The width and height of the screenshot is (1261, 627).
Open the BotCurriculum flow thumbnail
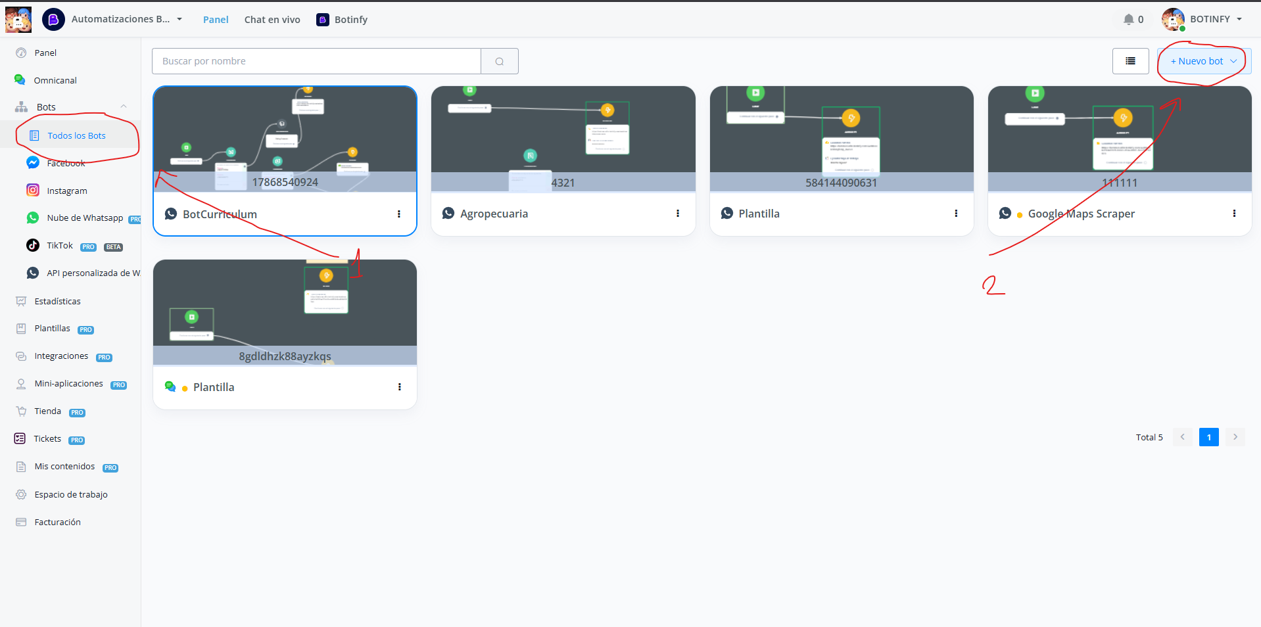coord(285,139)
